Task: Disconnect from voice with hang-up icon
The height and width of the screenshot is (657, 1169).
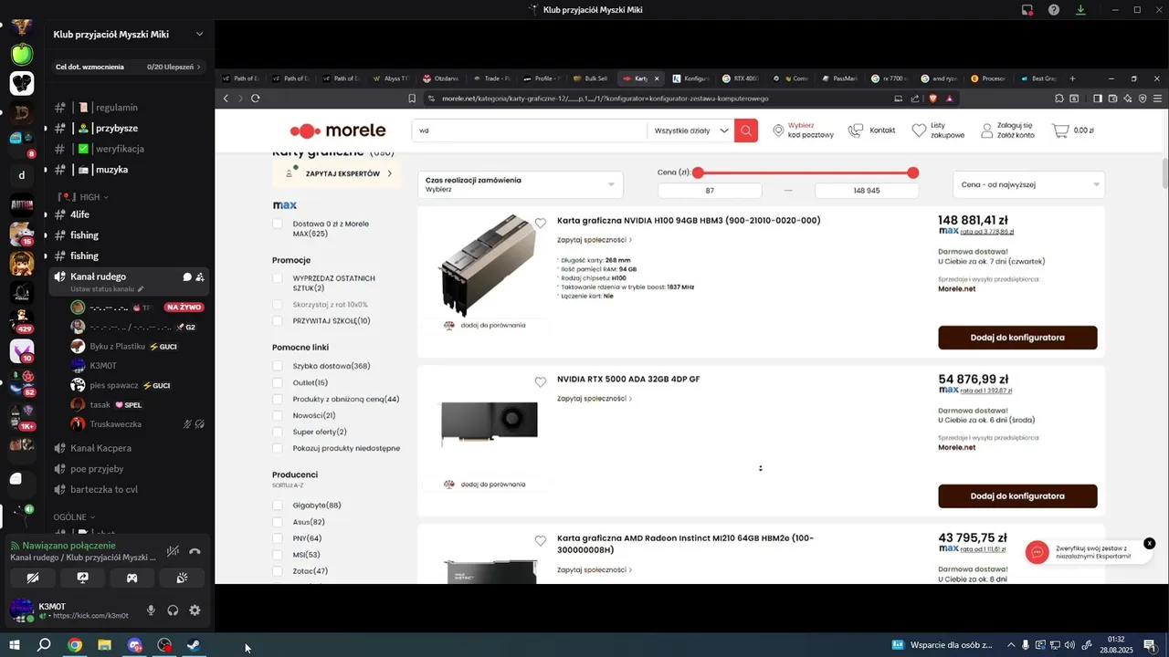Action: coord(195,551)
